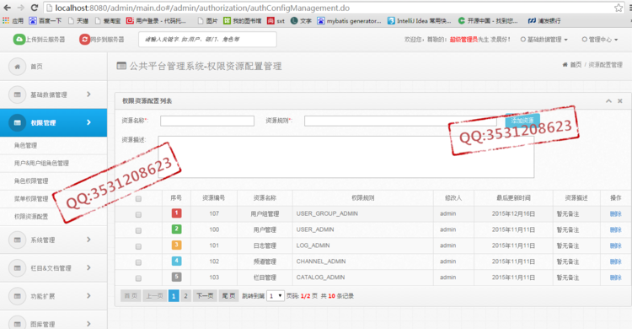Reload the page with the refresh icon

click(35, 8)
